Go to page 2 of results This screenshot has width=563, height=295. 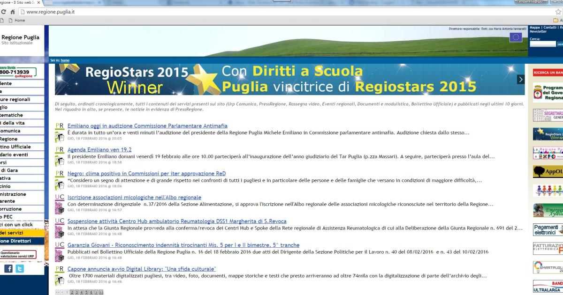[72, 292]
